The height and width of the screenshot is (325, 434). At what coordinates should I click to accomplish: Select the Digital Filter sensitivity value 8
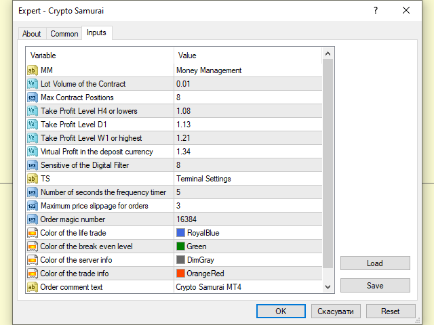(178, 165)
